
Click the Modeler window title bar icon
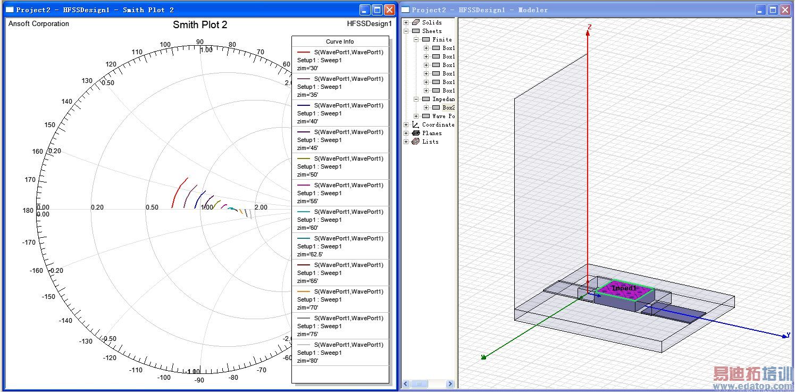tap(405, 10)
